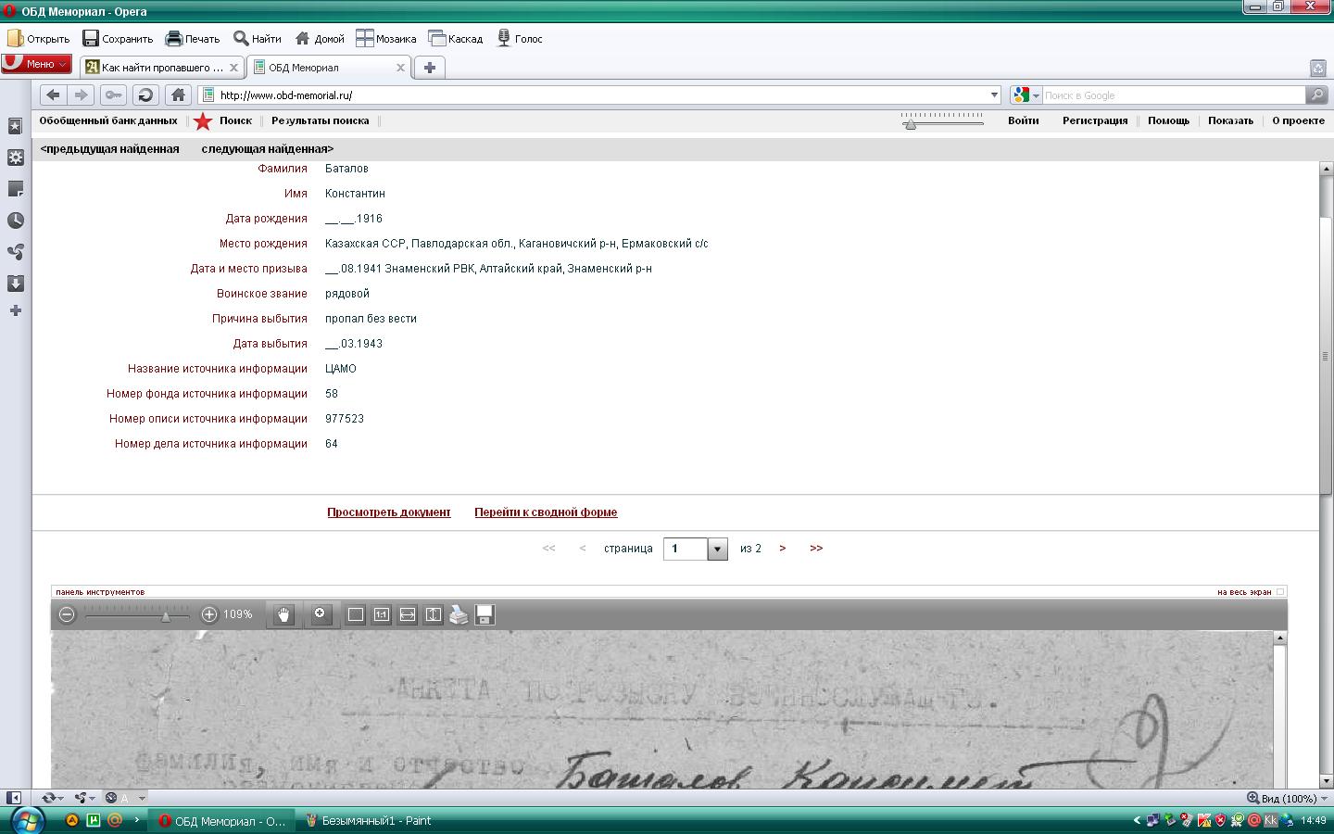Open the Просмотреть документ link

coord(389,512)
